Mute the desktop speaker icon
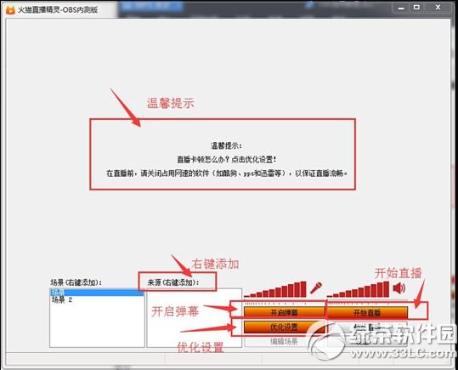The height and width of the screenshot is (370, 458). point(399,288)
